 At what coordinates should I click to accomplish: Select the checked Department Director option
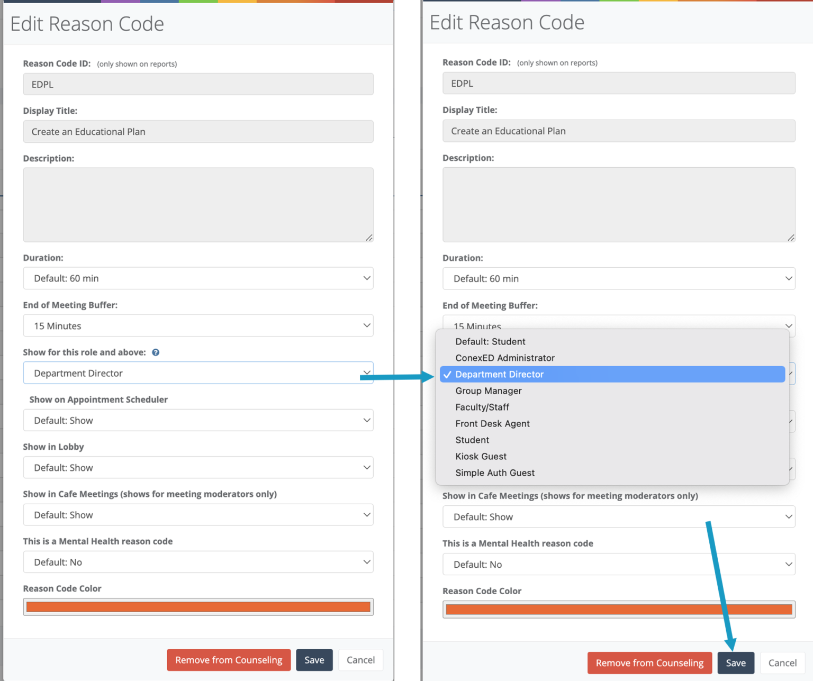pyautogui.click(x=499, y=374)
